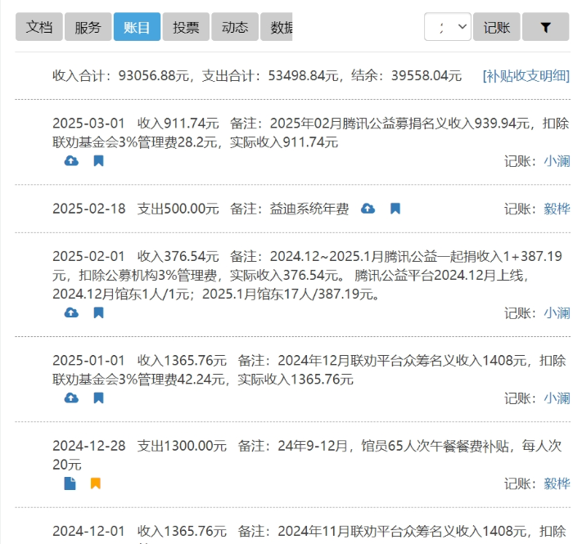The width and height of the screenshot is (573, 544).
Task: Click bookmark icon beside 益迪系统年费
Action: coord(395,209)
